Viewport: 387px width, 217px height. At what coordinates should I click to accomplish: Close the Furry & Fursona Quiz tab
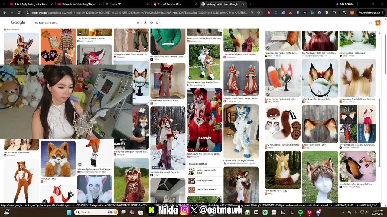(x=195, y=4)
